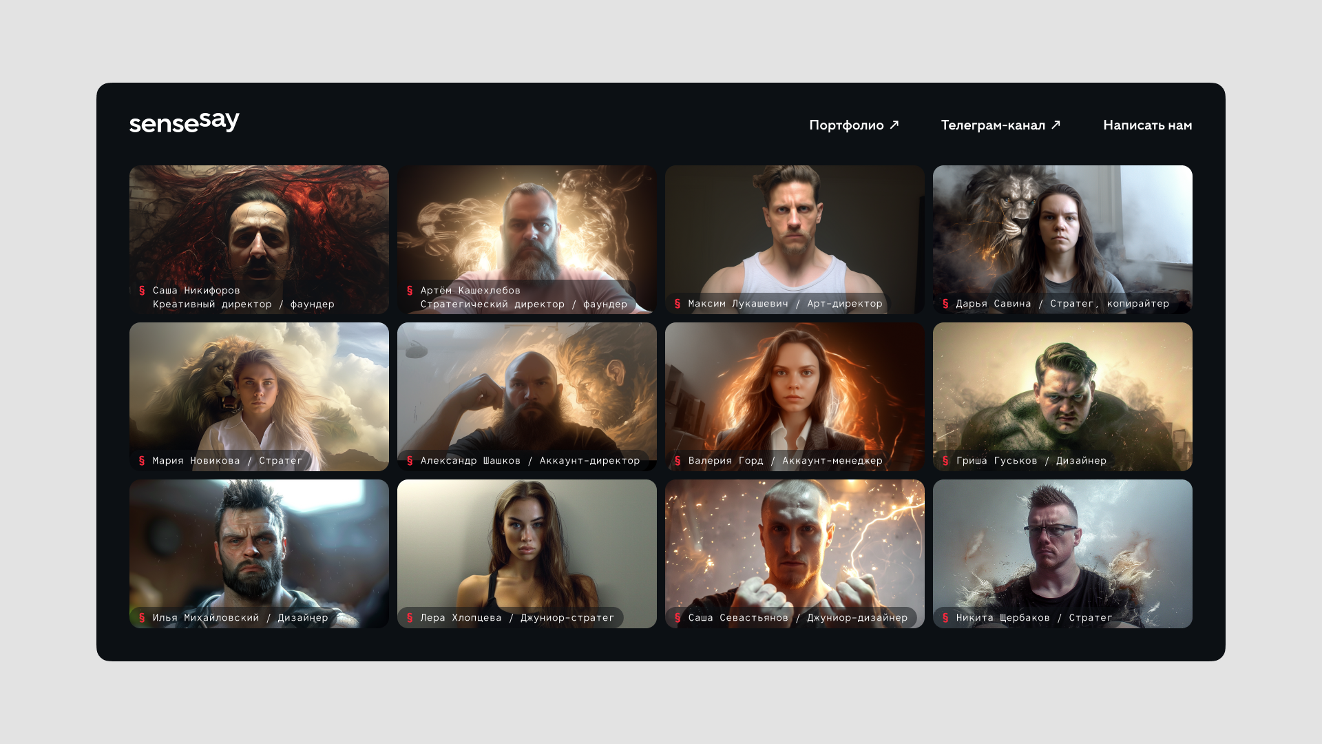Open Артём Кашехлебов's portrait card
Viewport: 1322px width, 744px height.
click(x=527, y=240)
